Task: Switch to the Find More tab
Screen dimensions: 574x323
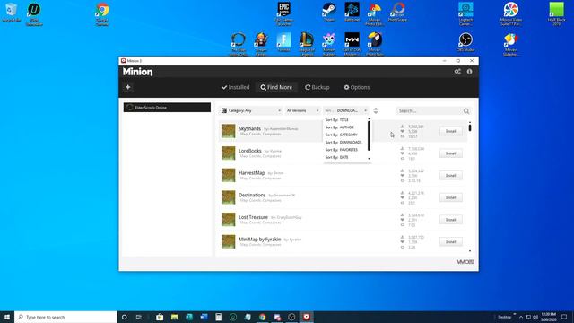Action: 276,87
